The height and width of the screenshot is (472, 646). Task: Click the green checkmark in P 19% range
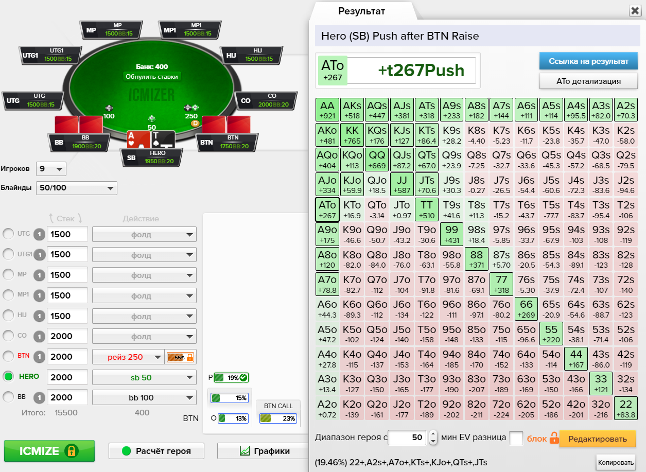[243, 378]
